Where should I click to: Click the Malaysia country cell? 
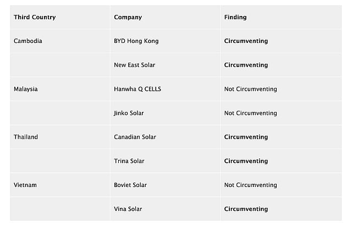click(26, 89)
